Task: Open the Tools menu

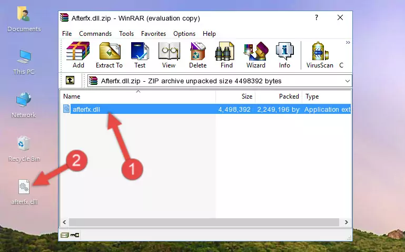Action: click(126, 34)
